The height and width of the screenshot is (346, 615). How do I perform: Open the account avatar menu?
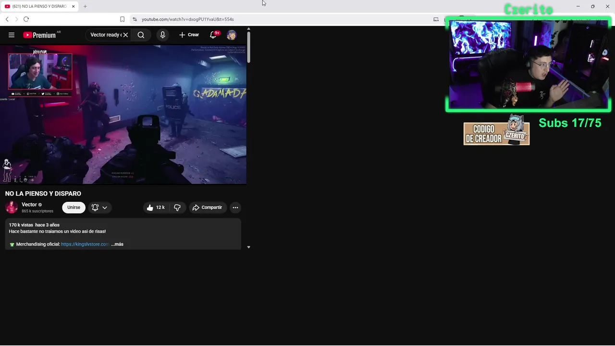point(232,35)
